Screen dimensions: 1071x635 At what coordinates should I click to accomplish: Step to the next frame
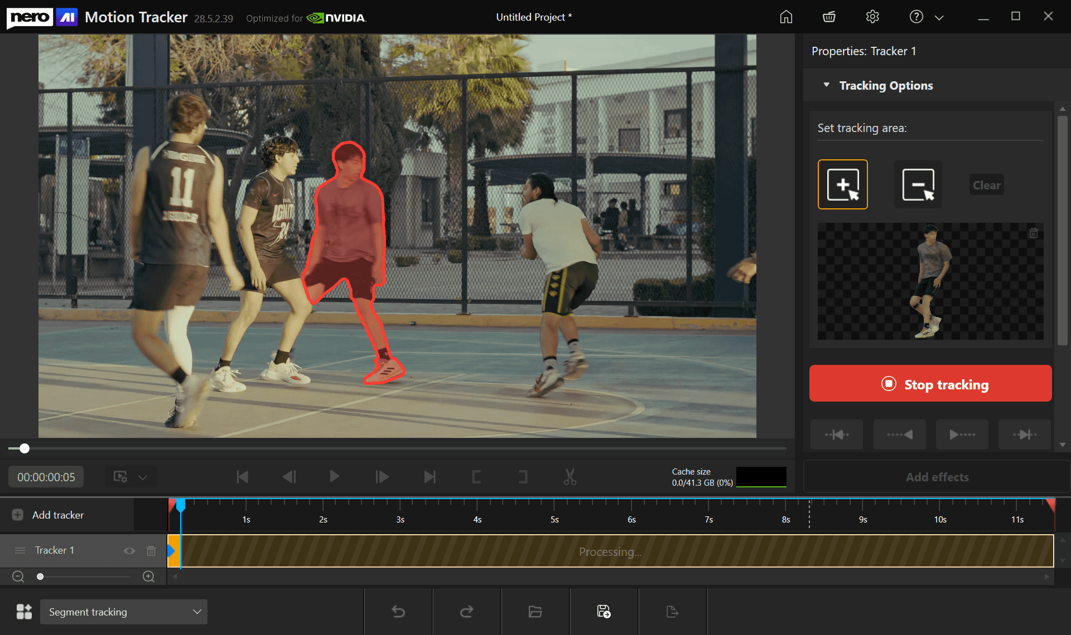pos(382,477)
